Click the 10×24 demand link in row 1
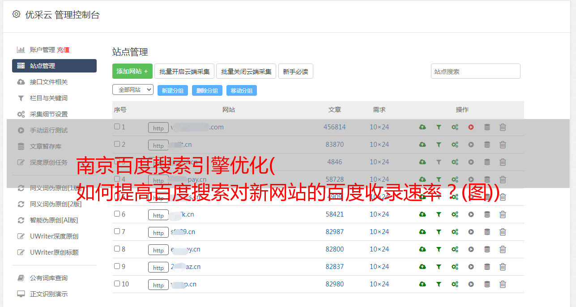Viewport: 576px width, 307px height. (379, 127)
